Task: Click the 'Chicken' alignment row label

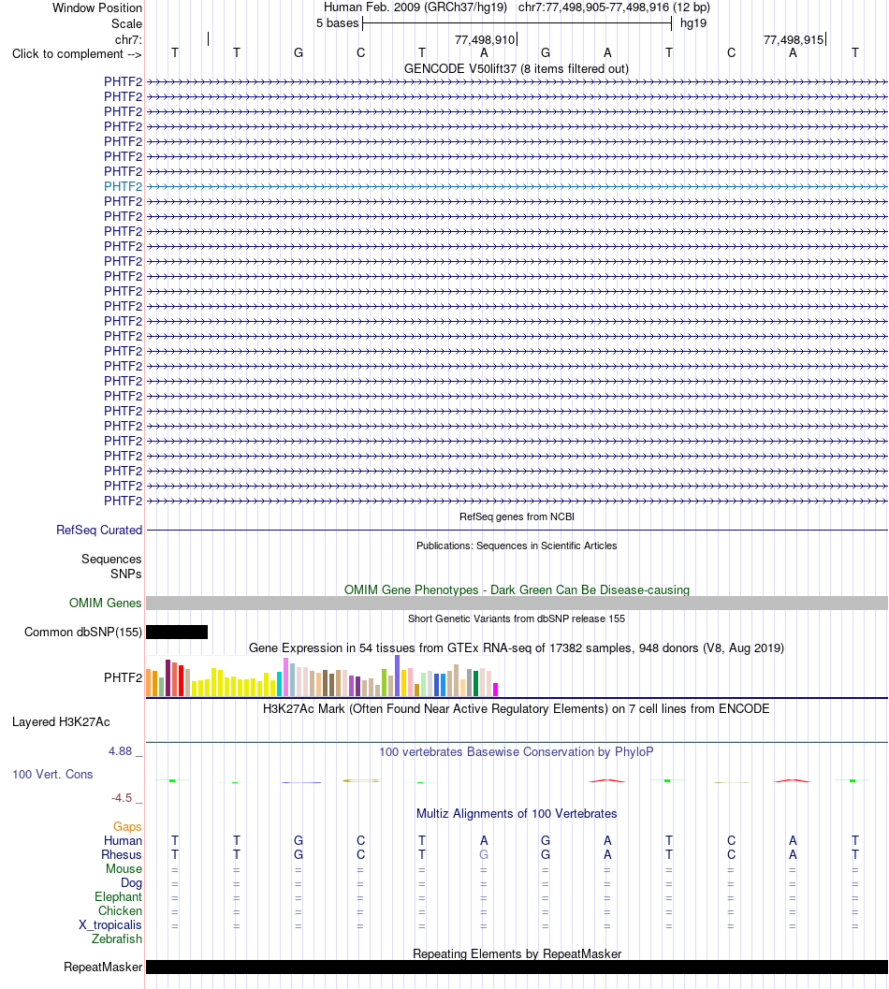Action: [x=120, y=910]
